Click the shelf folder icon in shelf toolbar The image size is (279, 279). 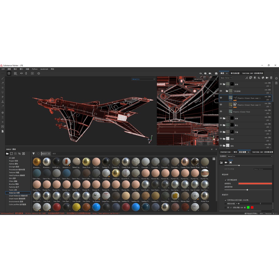[x=7, y=153]
